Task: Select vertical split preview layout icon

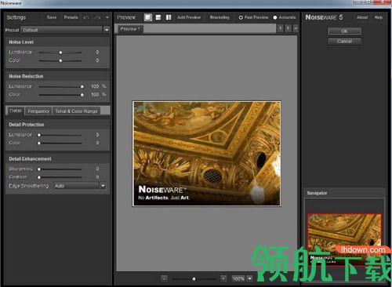Action: (169, 17)
